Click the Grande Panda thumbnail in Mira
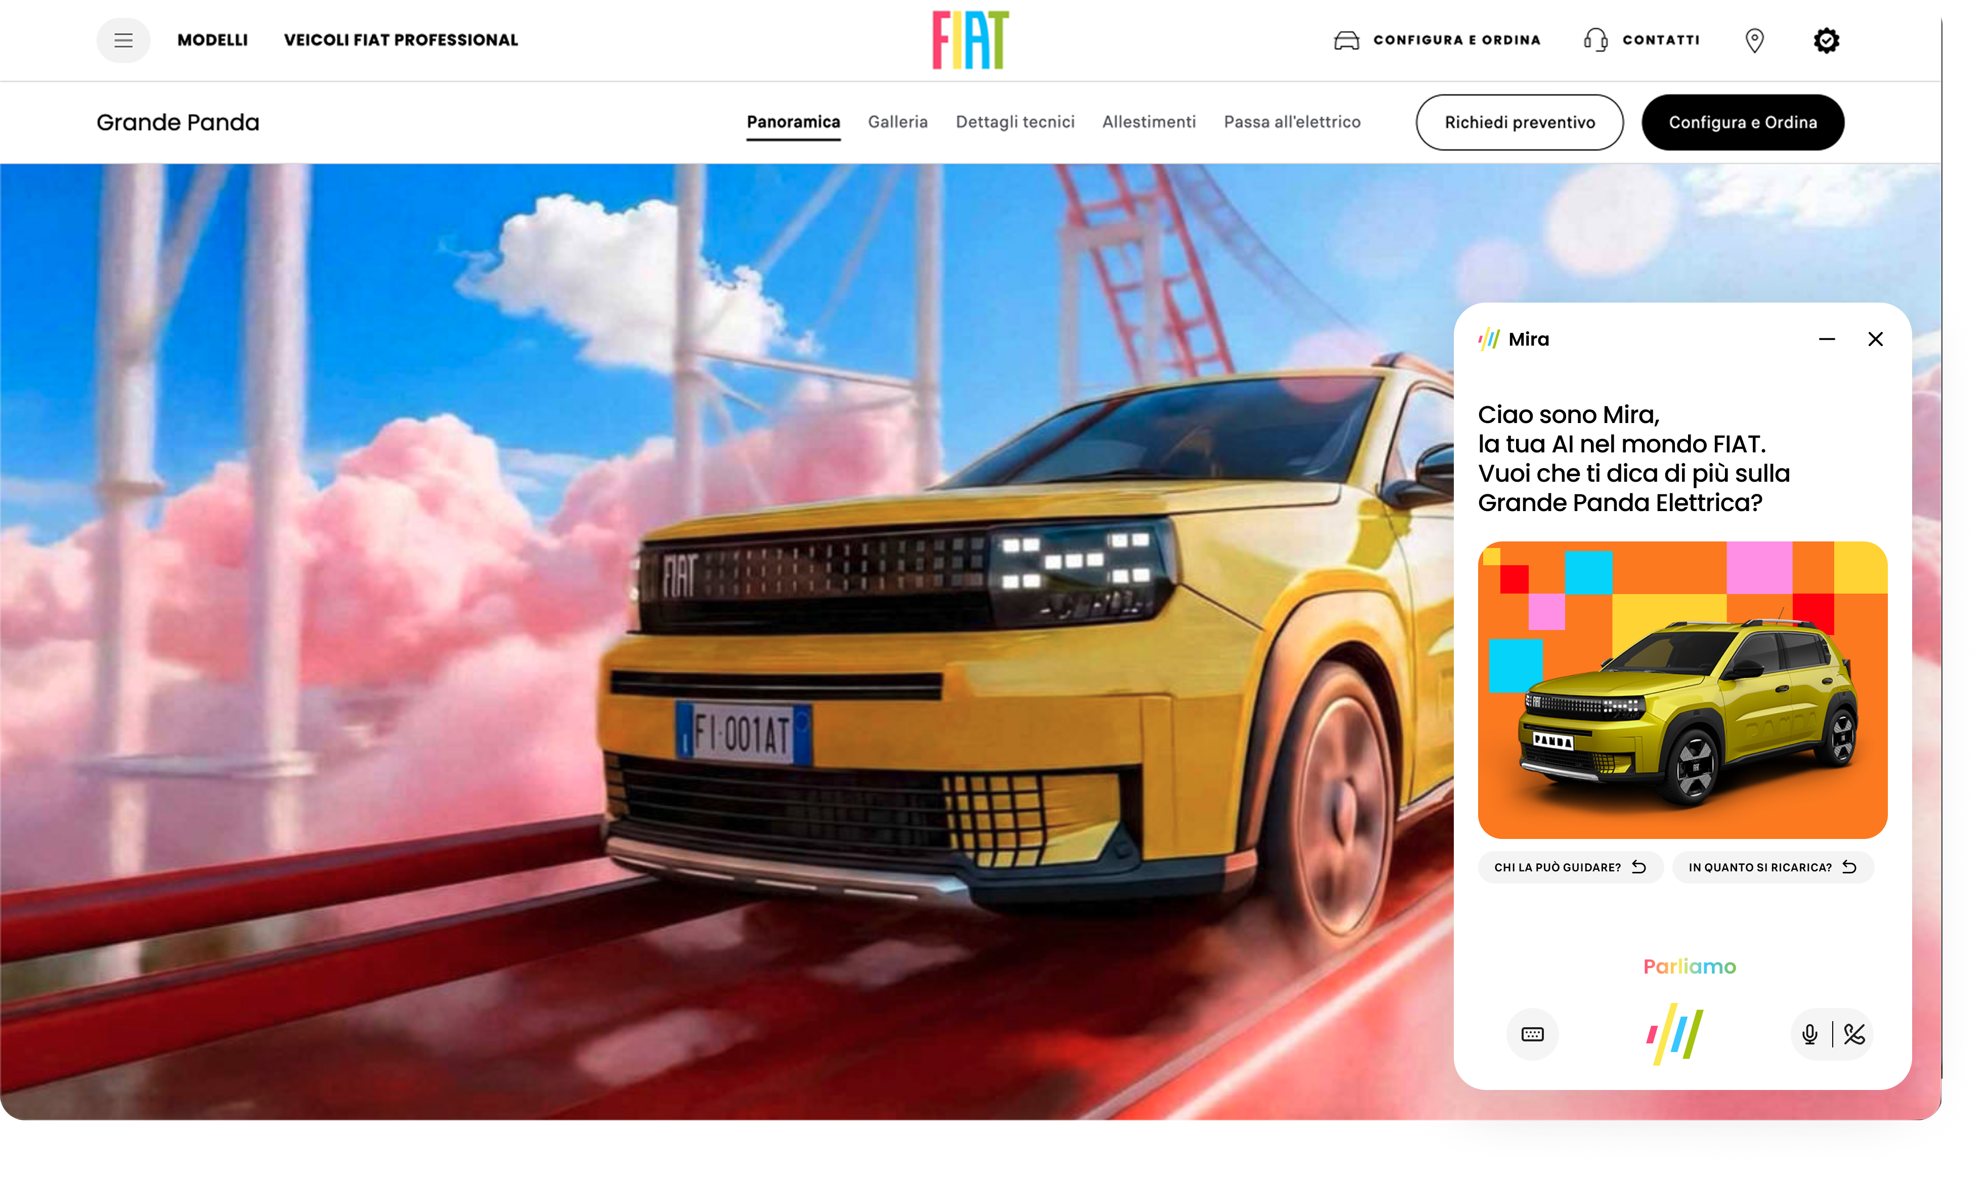The height and width of the screenshot is (1177, 1987). (1682, 689)
